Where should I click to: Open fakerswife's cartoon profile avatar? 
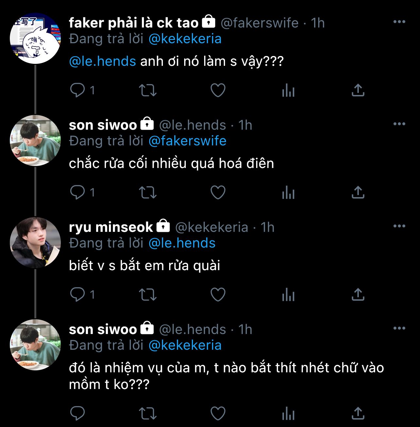point(35,38)
